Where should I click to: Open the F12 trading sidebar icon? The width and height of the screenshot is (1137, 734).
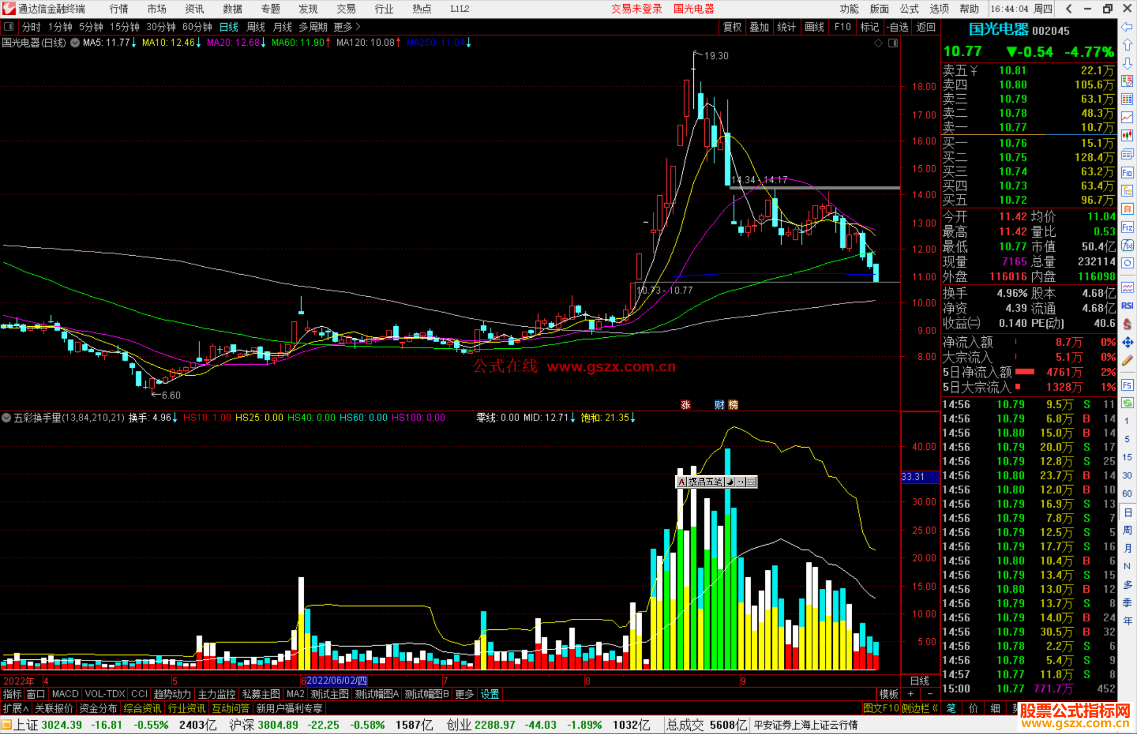pyautogui.click(x=1127, y=227)
